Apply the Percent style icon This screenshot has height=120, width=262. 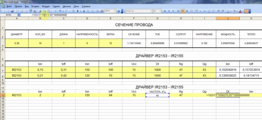coord(200,11)
